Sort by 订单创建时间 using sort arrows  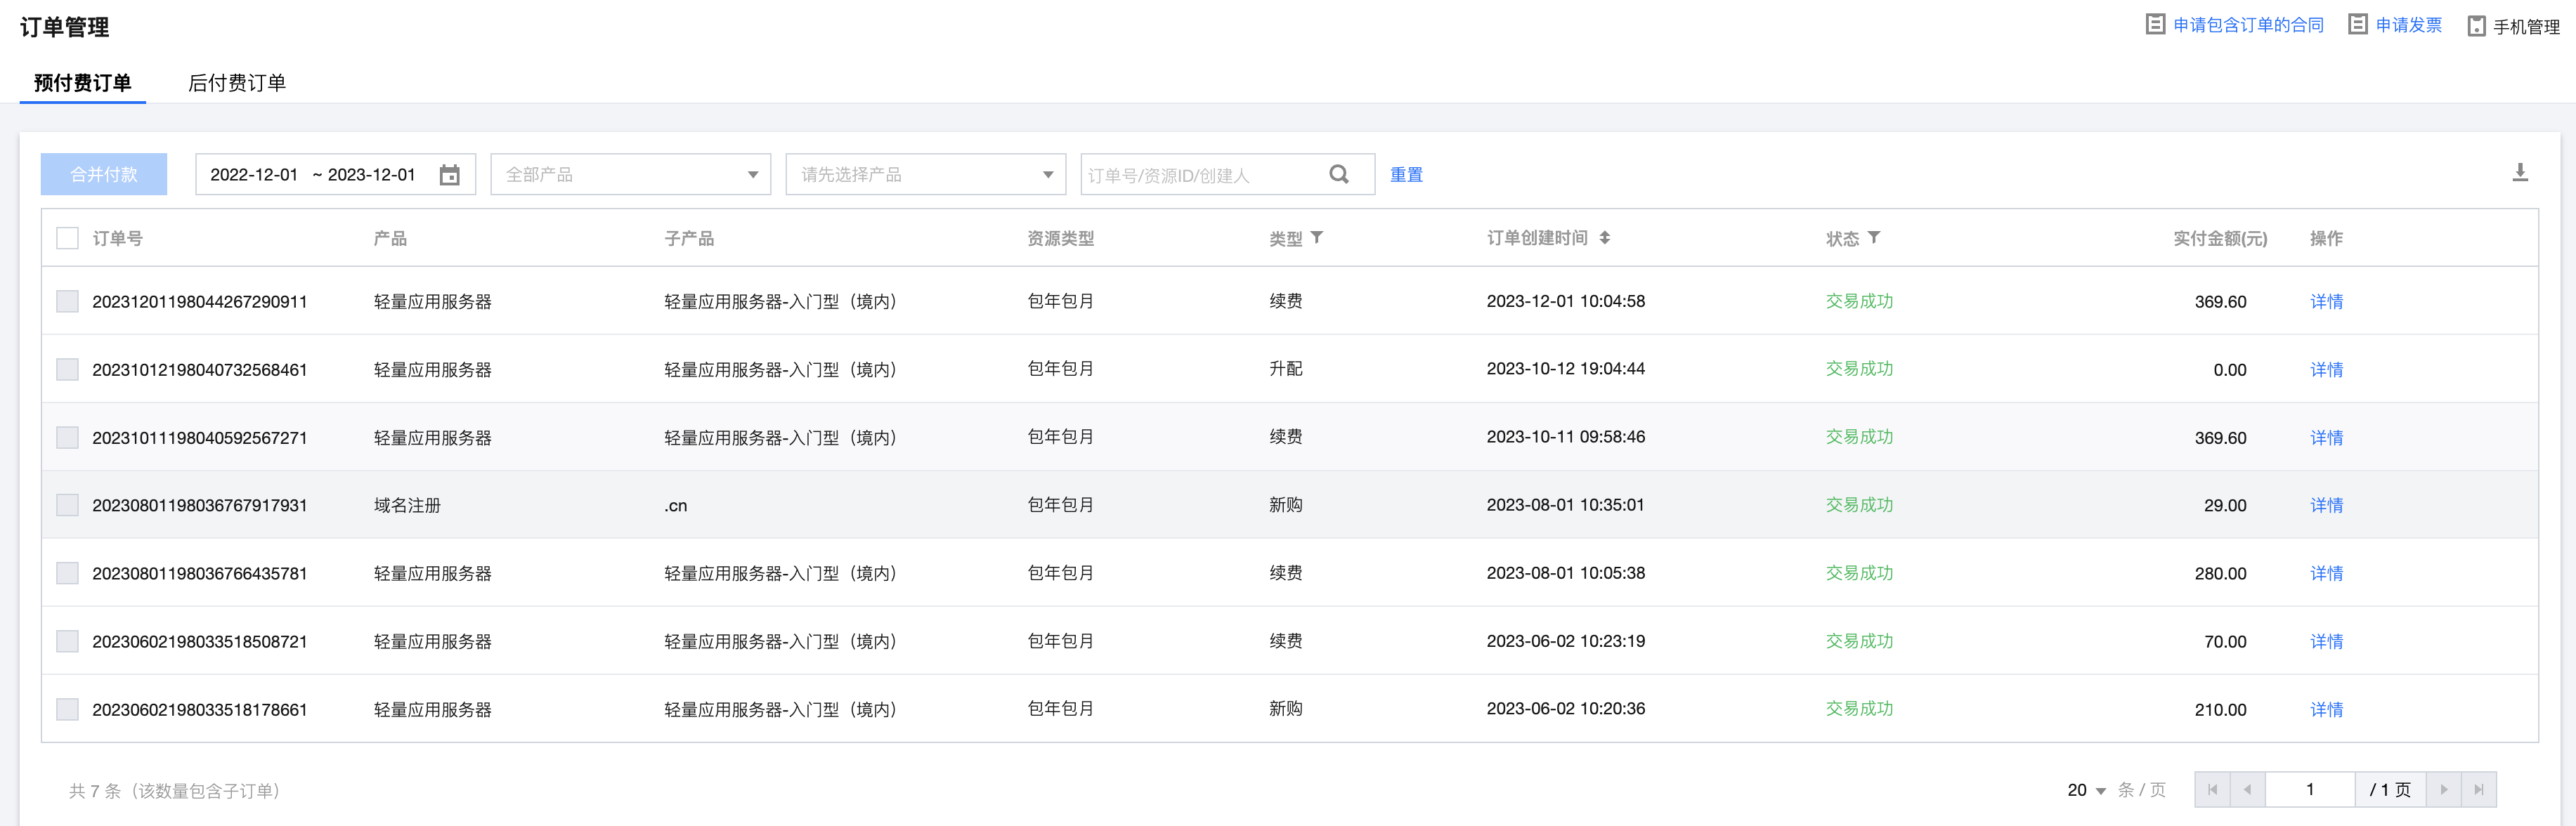(1604, 238)
